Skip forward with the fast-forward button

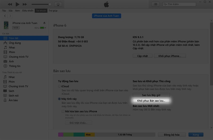point(25,4)
